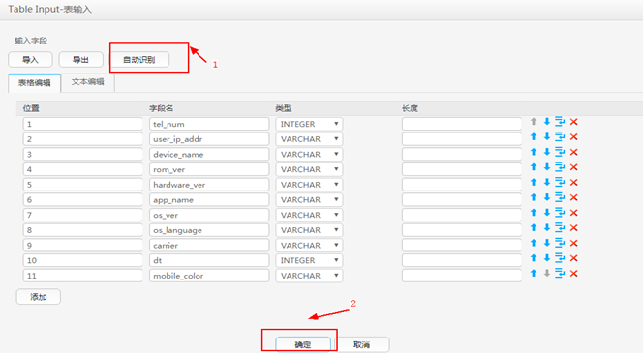This screenshot has height=353, width=643.
Task: Click the position field showing 5
Action: coord(83,185)
